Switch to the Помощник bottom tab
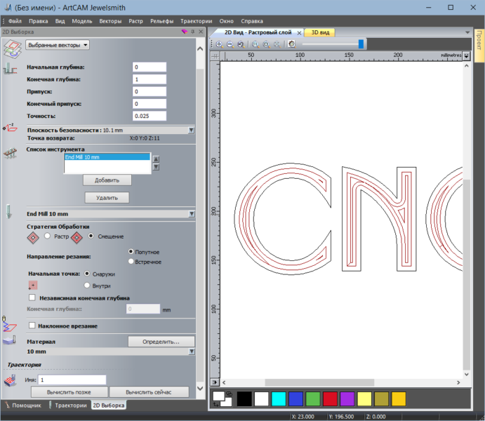This screenshot has height=421, width=485. tap(23, 406)
